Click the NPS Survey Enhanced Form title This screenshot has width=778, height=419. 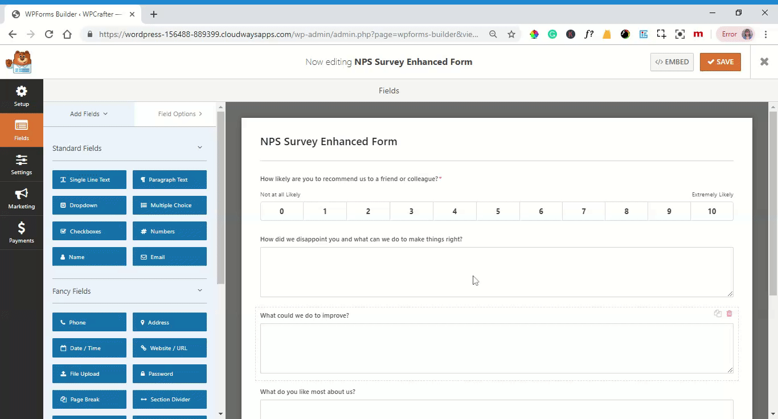pos(329,142)
